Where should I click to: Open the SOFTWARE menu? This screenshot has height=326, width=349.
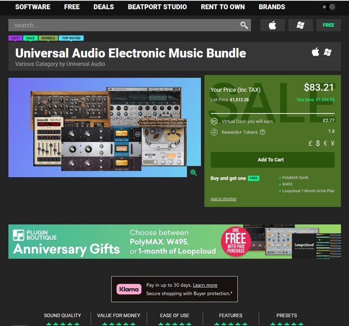pos(33,7)
